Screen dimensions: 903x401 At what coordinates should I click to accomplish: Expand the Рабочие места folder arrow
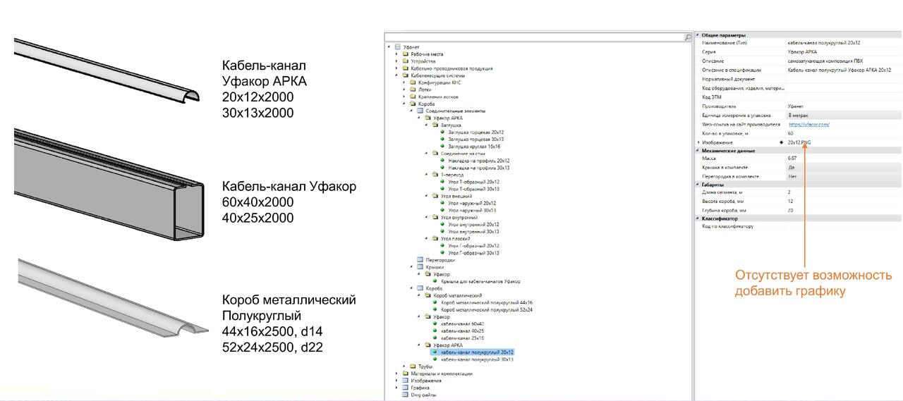(396, 54)
